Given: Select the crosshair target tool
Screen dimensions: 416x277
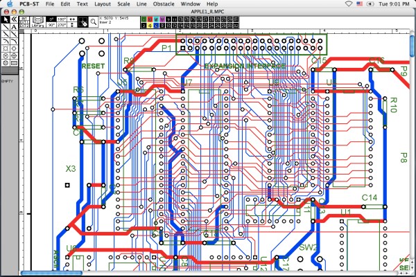Looking at the screenshot, I should pos(14,55).
